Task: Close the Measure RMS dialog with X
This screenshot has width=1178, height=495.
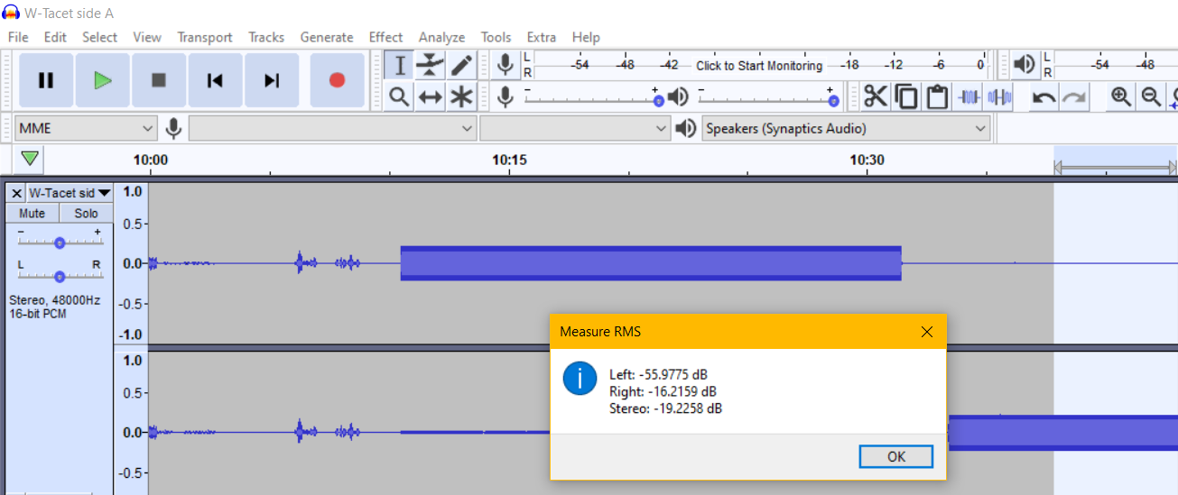Action: tap(926, 332)
